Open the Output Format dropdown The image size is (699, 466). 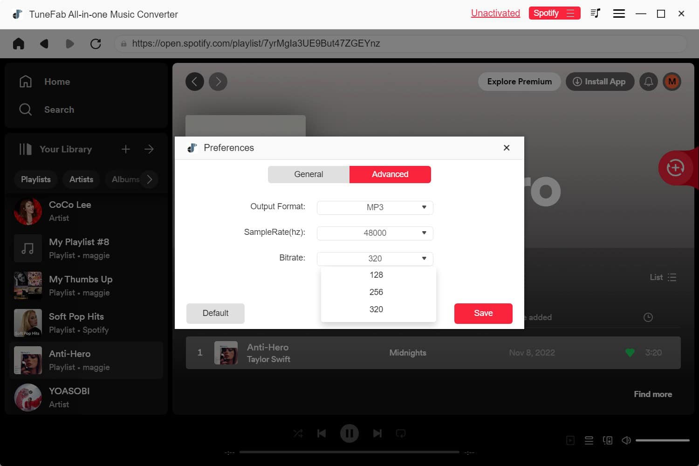[375, 207]
